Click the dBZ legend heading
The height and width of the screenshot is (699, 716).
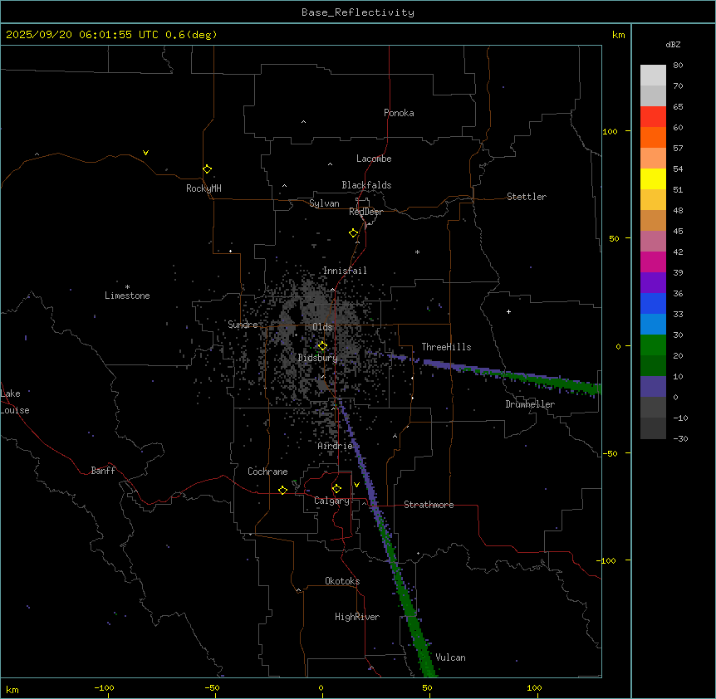coord(674,44)
